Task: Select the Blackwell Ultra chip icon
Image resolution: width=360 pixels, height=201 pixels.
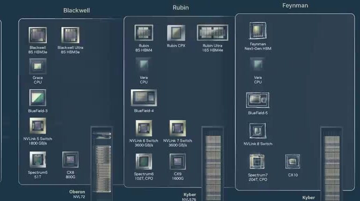Action: (70, 35)
